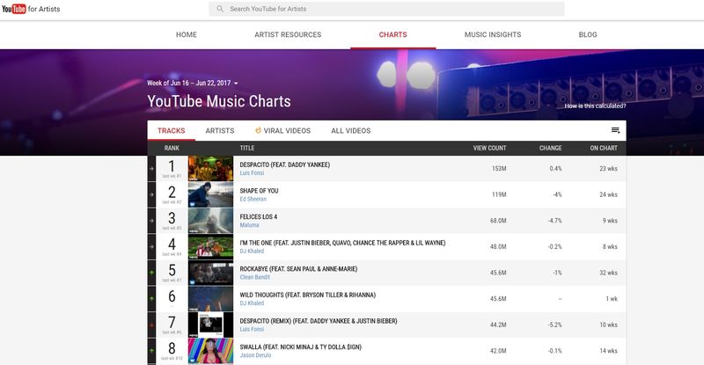
Task: Open the Felices Los 4 thumbnail
Action: pyautogui.click(x=210, y=221)
